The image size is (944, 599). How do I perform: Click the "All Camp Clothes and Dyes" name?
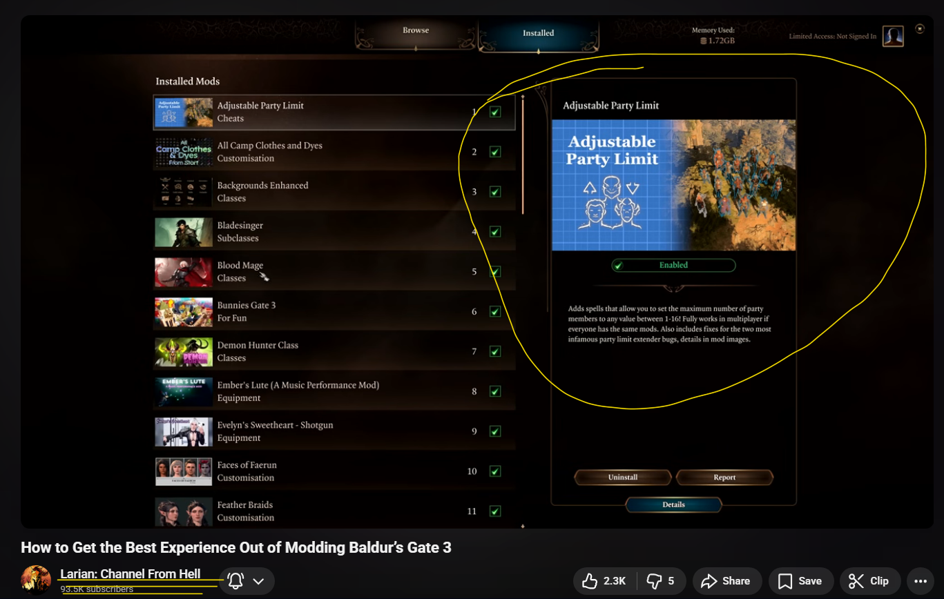coord(270,146)
